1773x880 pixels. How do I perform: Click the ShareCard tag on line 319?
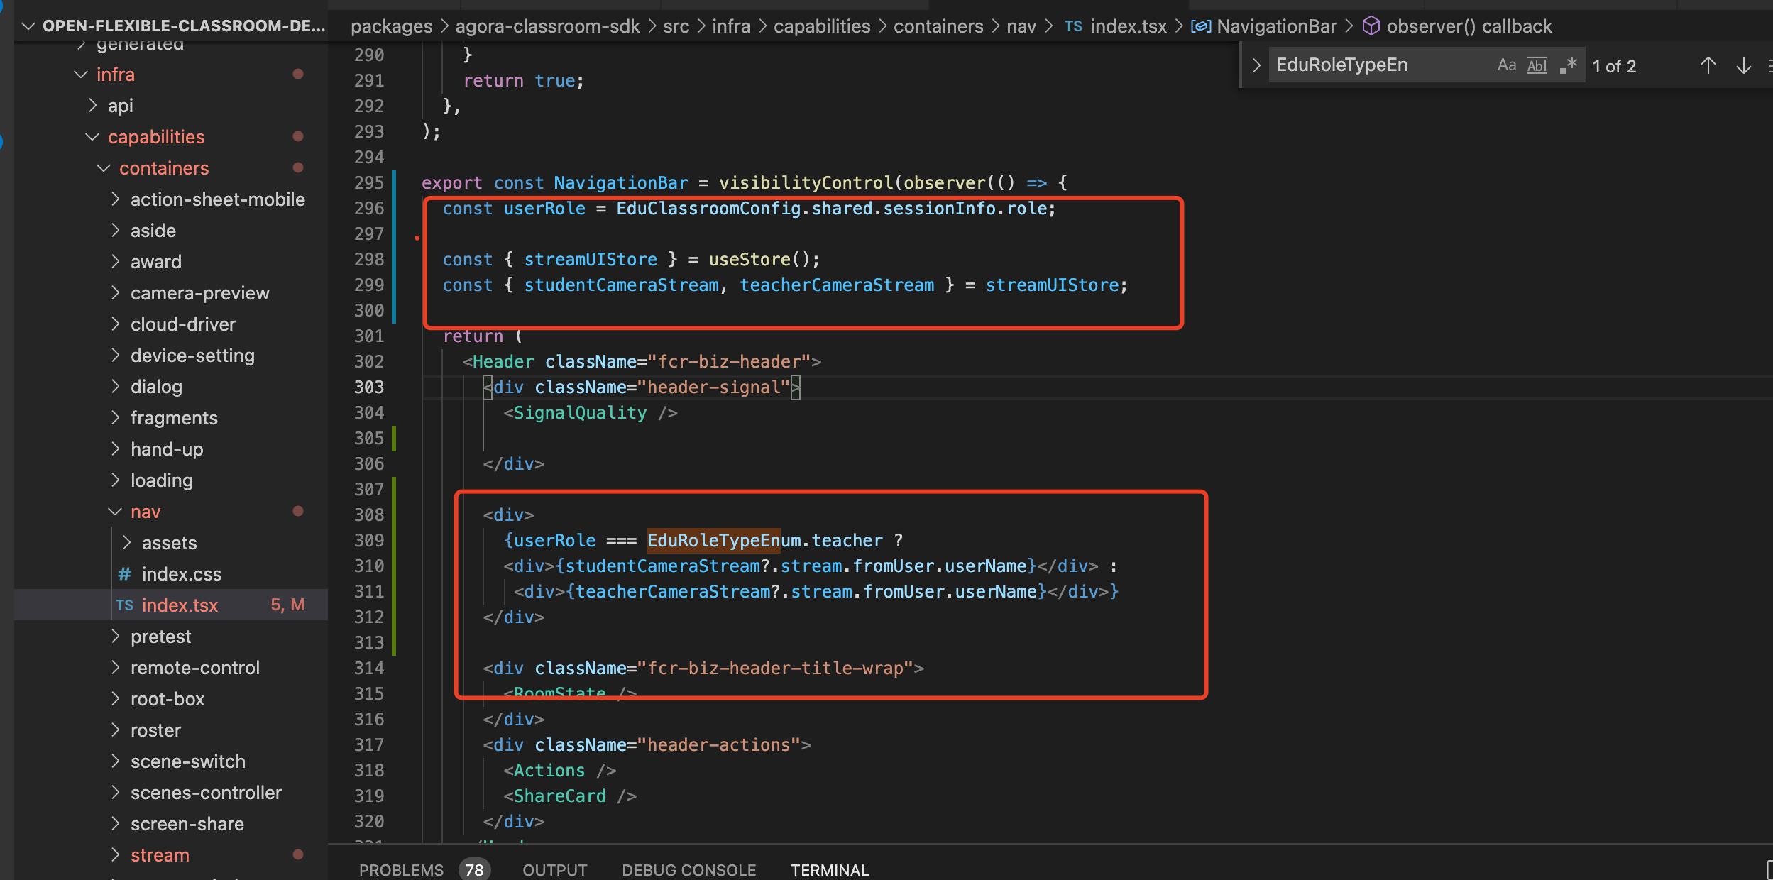559,796
